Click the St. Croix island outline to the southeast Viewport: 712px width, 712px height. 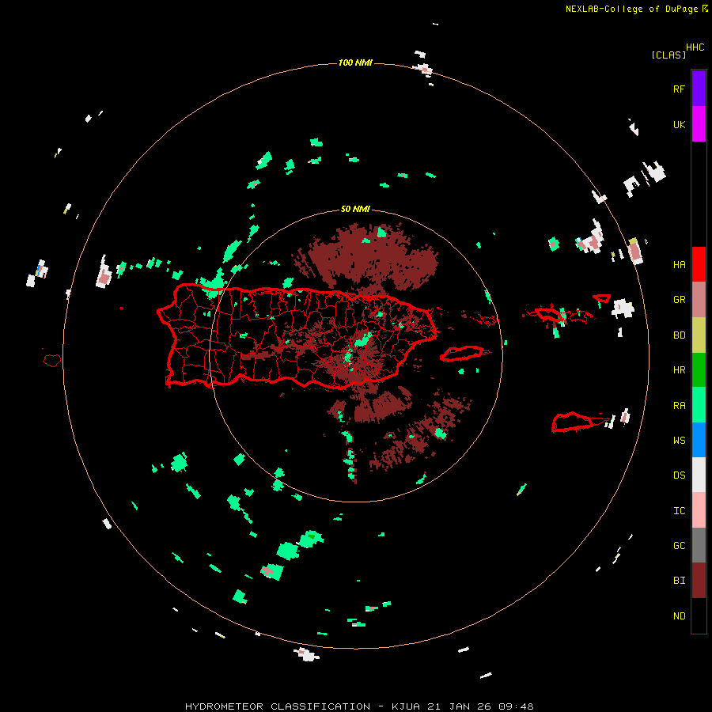[574, 422]
